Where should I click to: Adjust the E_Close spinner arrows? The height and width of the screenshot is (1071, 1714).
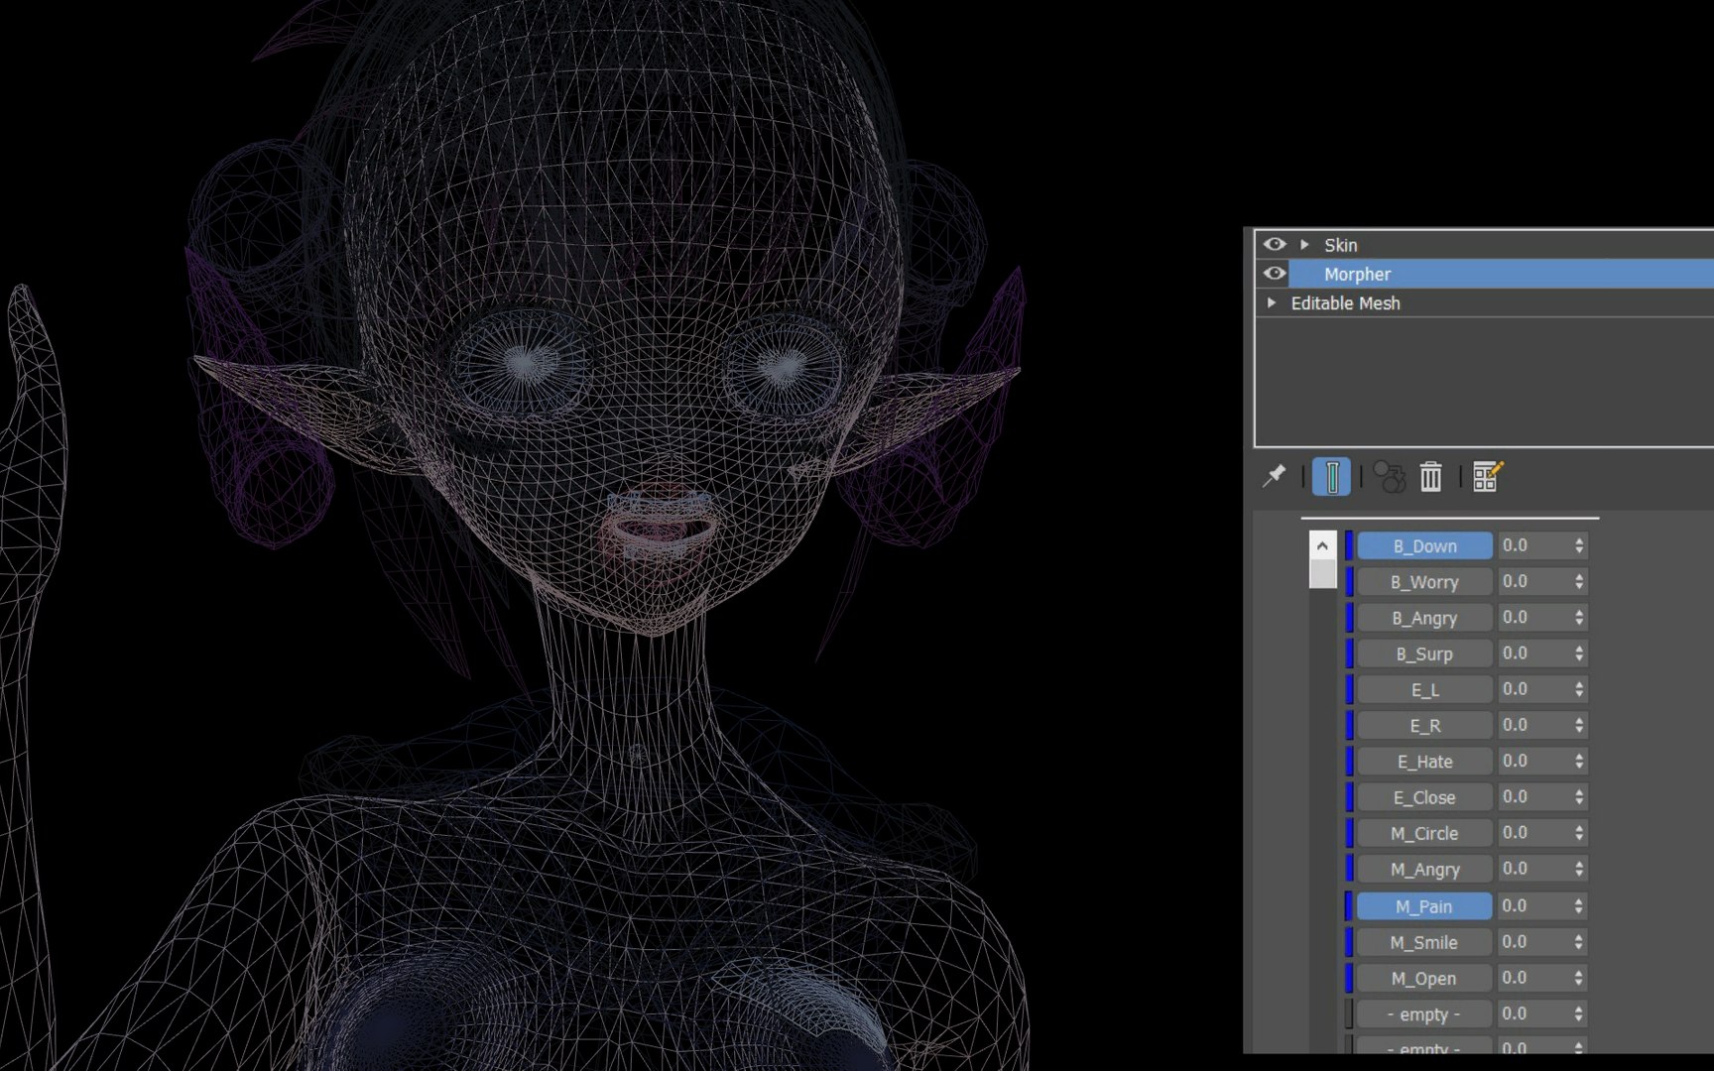(1579, 797)
